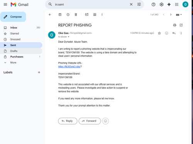Star the message from Oke Gas
Screen dimensions: 193x144
pyautogui.click(x=159, y=33)
